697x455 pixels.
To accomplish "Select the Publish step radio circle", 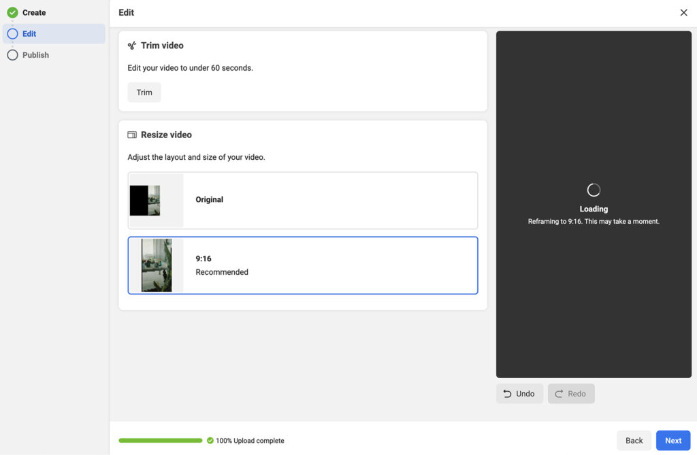I will [12, 54].
